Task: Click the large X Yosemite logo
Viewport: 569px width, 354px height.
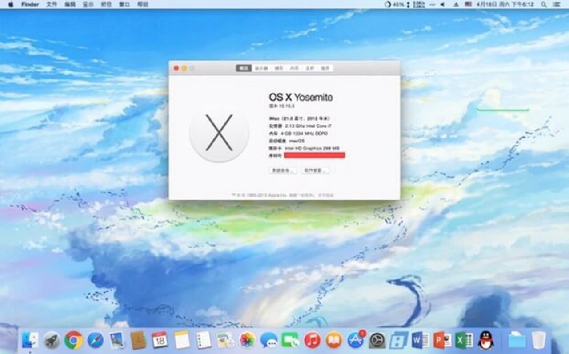Action: (219, 132)
